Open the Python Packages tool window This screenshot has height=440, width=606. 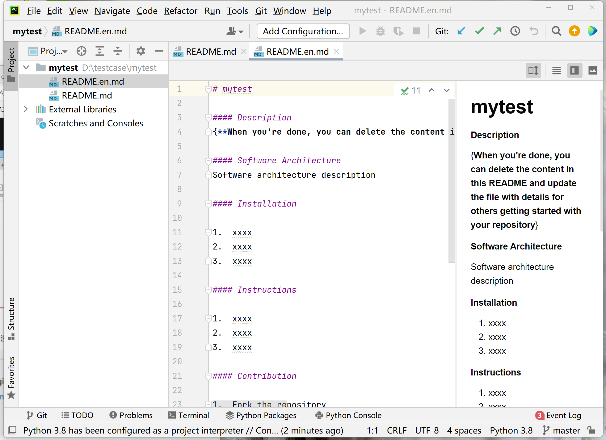pos(261,415)
